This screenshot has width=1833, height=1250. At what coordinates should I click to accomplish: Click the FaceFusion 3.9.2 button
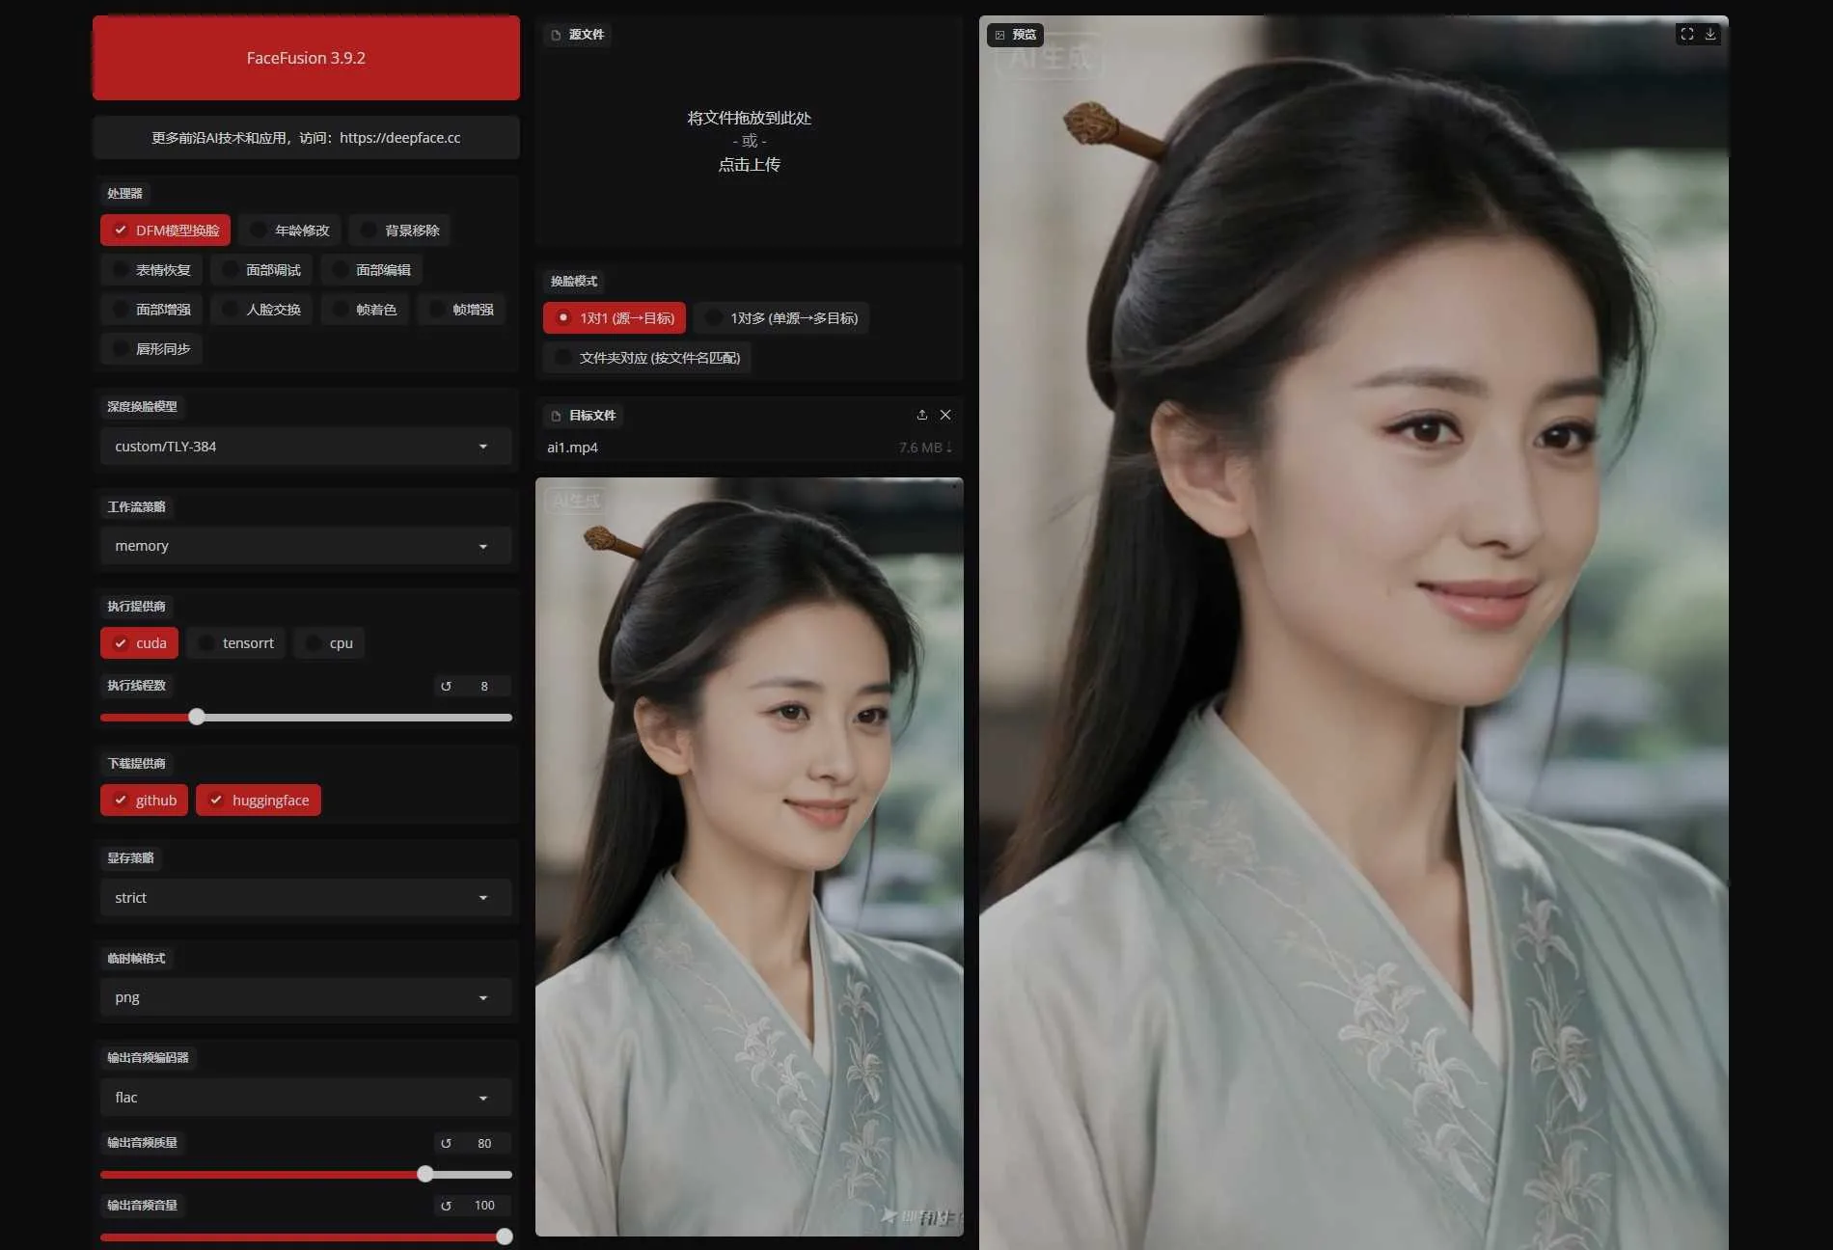coord(306,58)
